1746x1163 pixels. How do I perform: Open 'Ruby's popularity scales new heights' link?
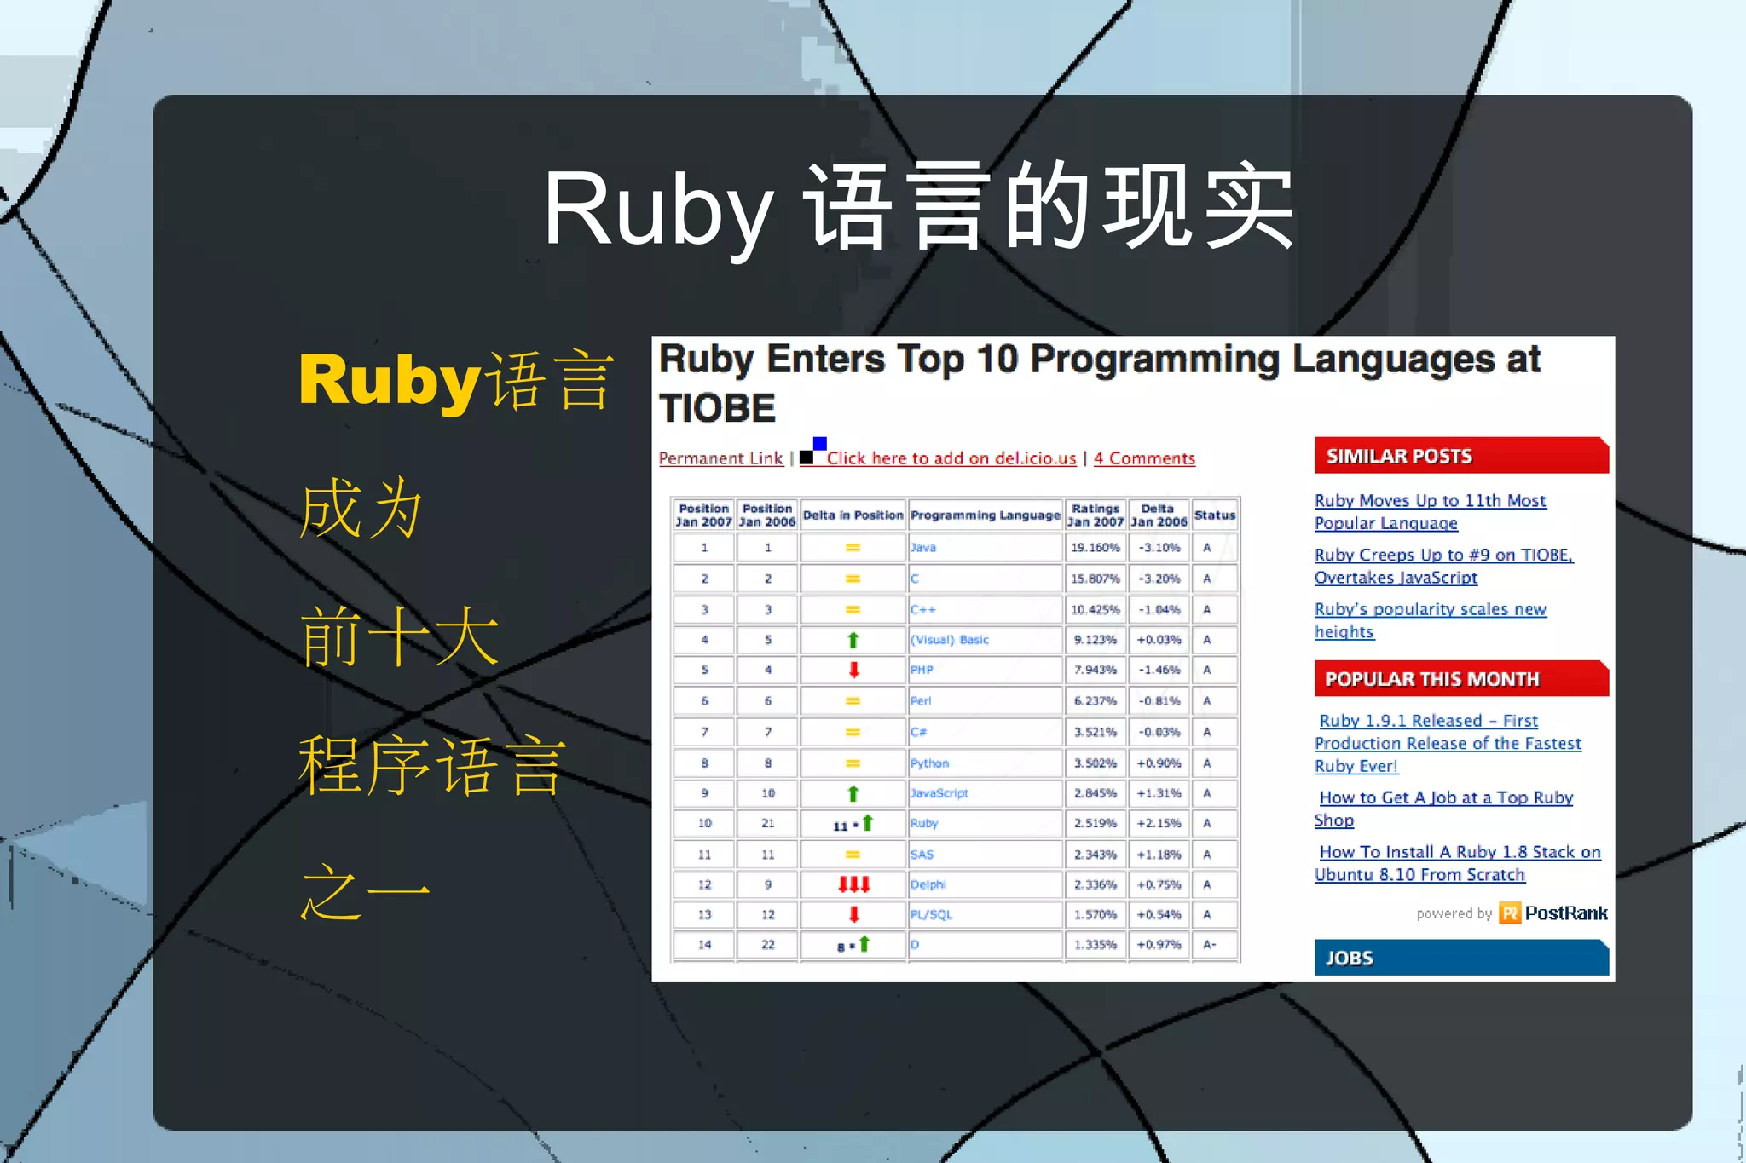point(1430,620)
